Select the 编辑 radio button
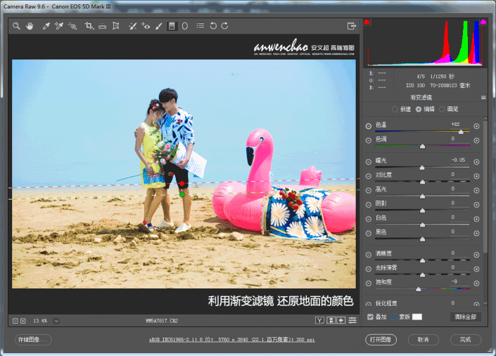The width and height of the screenshot is (496, 356). coord(419,109)
